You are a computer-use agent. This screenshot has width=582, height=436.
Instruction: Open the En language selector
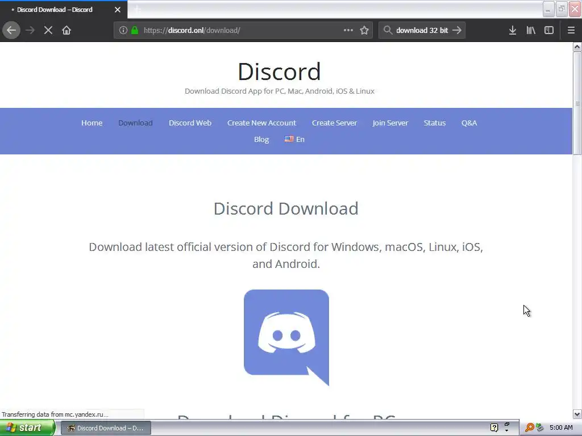pos(295,140)
